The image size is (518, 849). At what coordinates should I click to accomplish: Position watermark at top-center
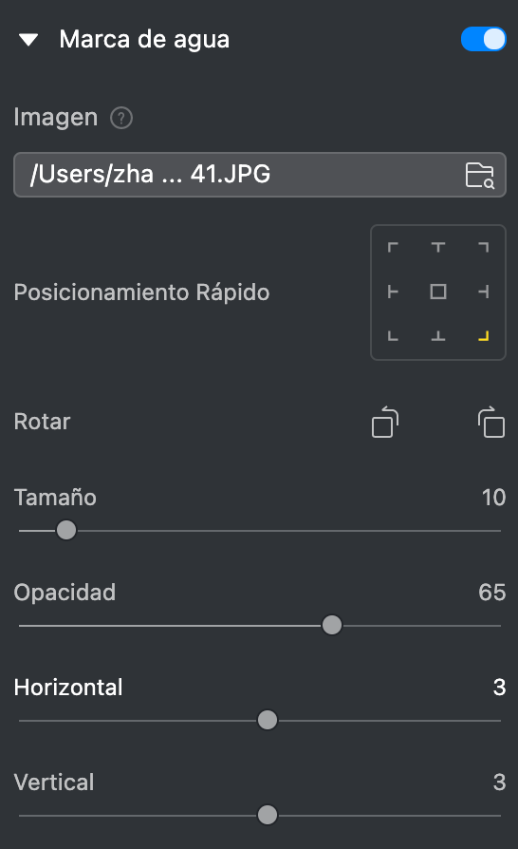click(x=438, y=248)
